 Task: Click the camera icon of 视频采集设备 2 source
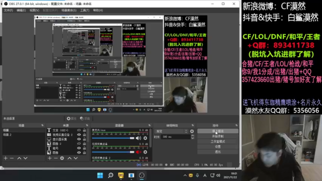(x=49, y=135)
